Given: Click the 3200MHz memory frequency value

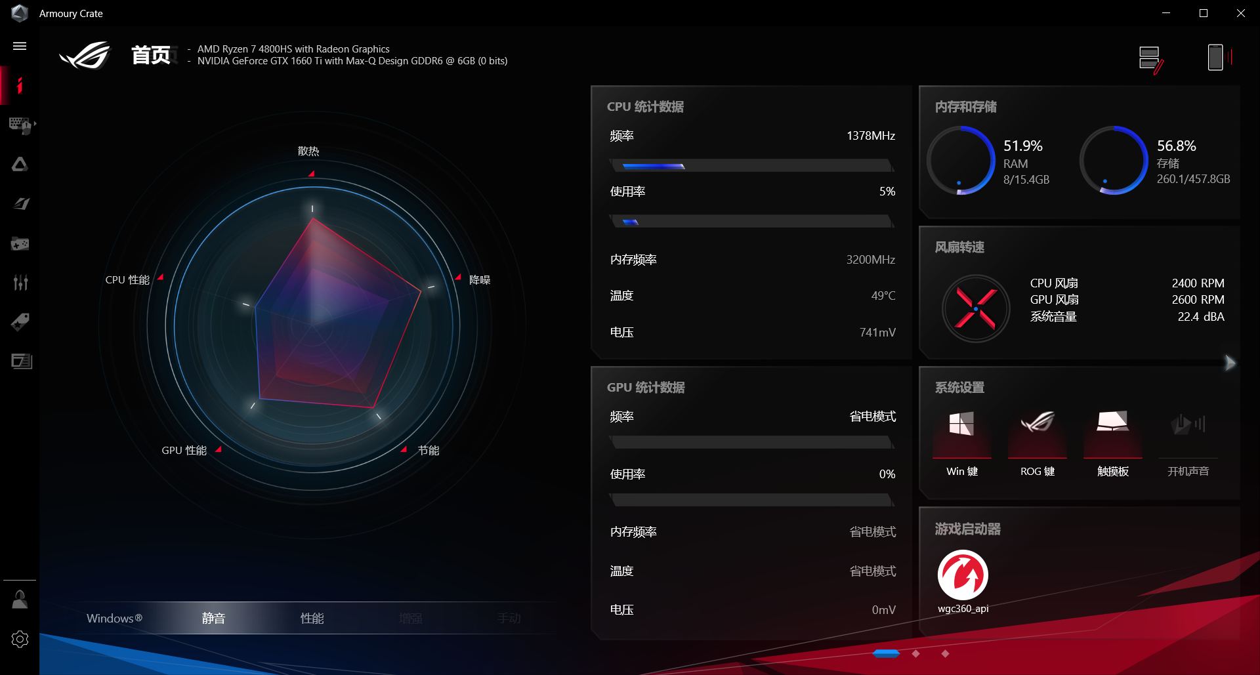Looking at the screenshot, I should tap(871, 260).
